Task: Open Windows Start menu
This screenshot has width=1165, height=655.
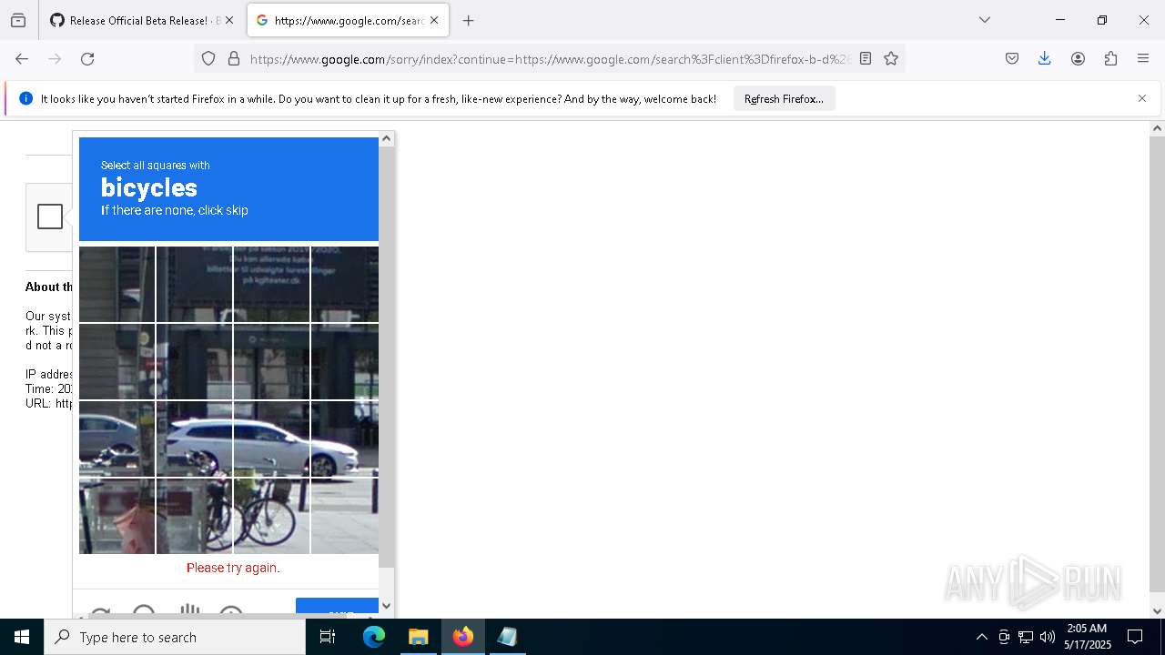Action: pyautogui.click(x=22, y=637)
